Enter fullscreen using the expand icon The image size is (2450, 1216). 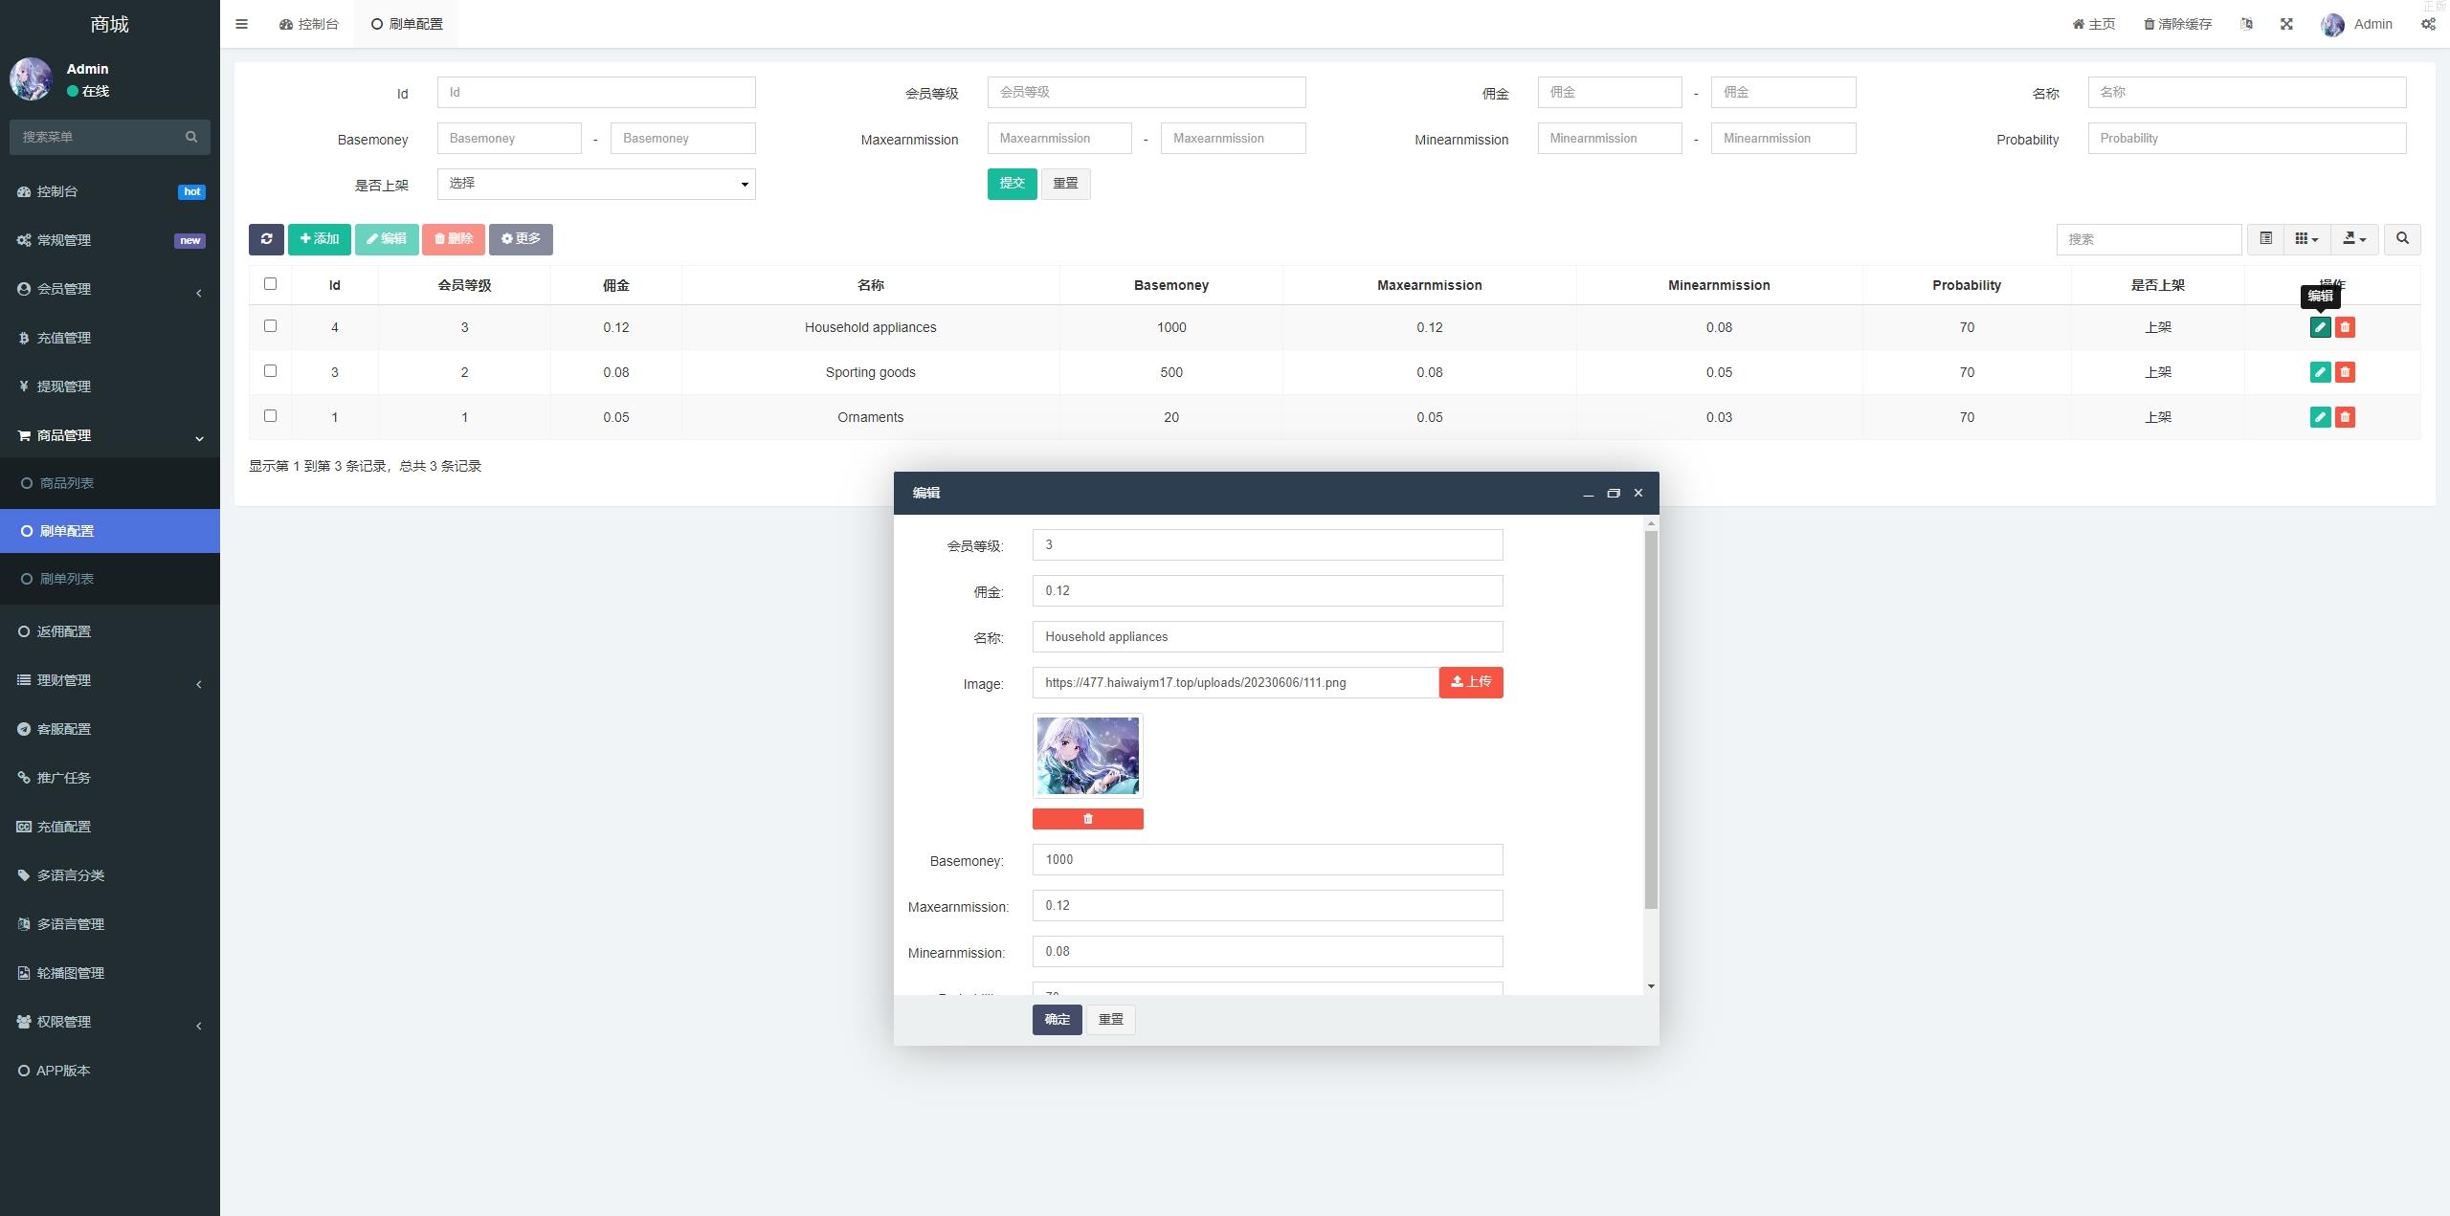(2286, 24)
